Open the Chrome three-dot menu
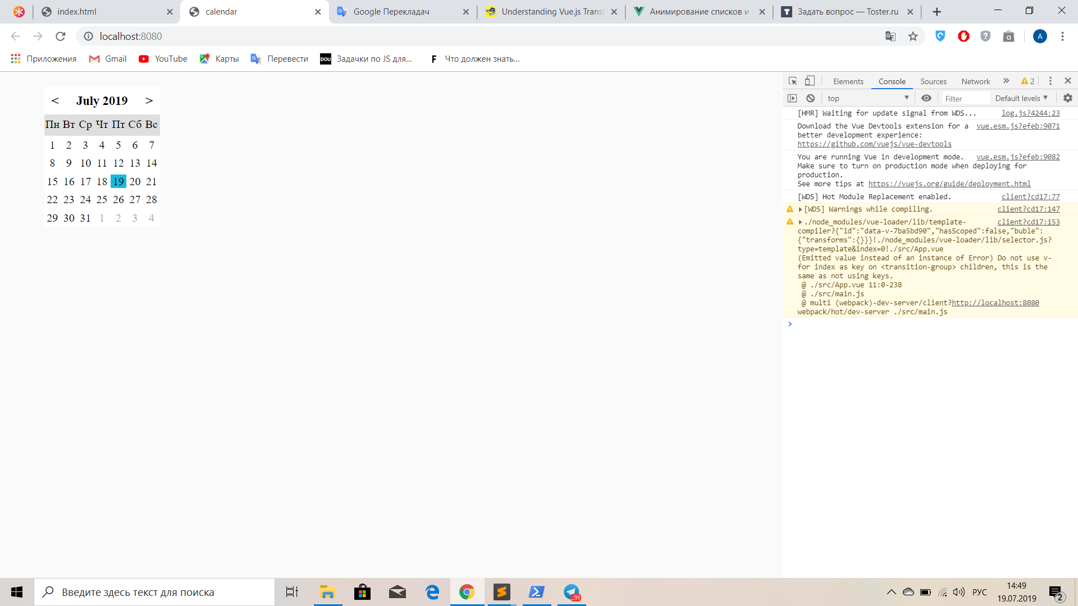Viewport: 1078px width, 606px height. click(1062, 36)
